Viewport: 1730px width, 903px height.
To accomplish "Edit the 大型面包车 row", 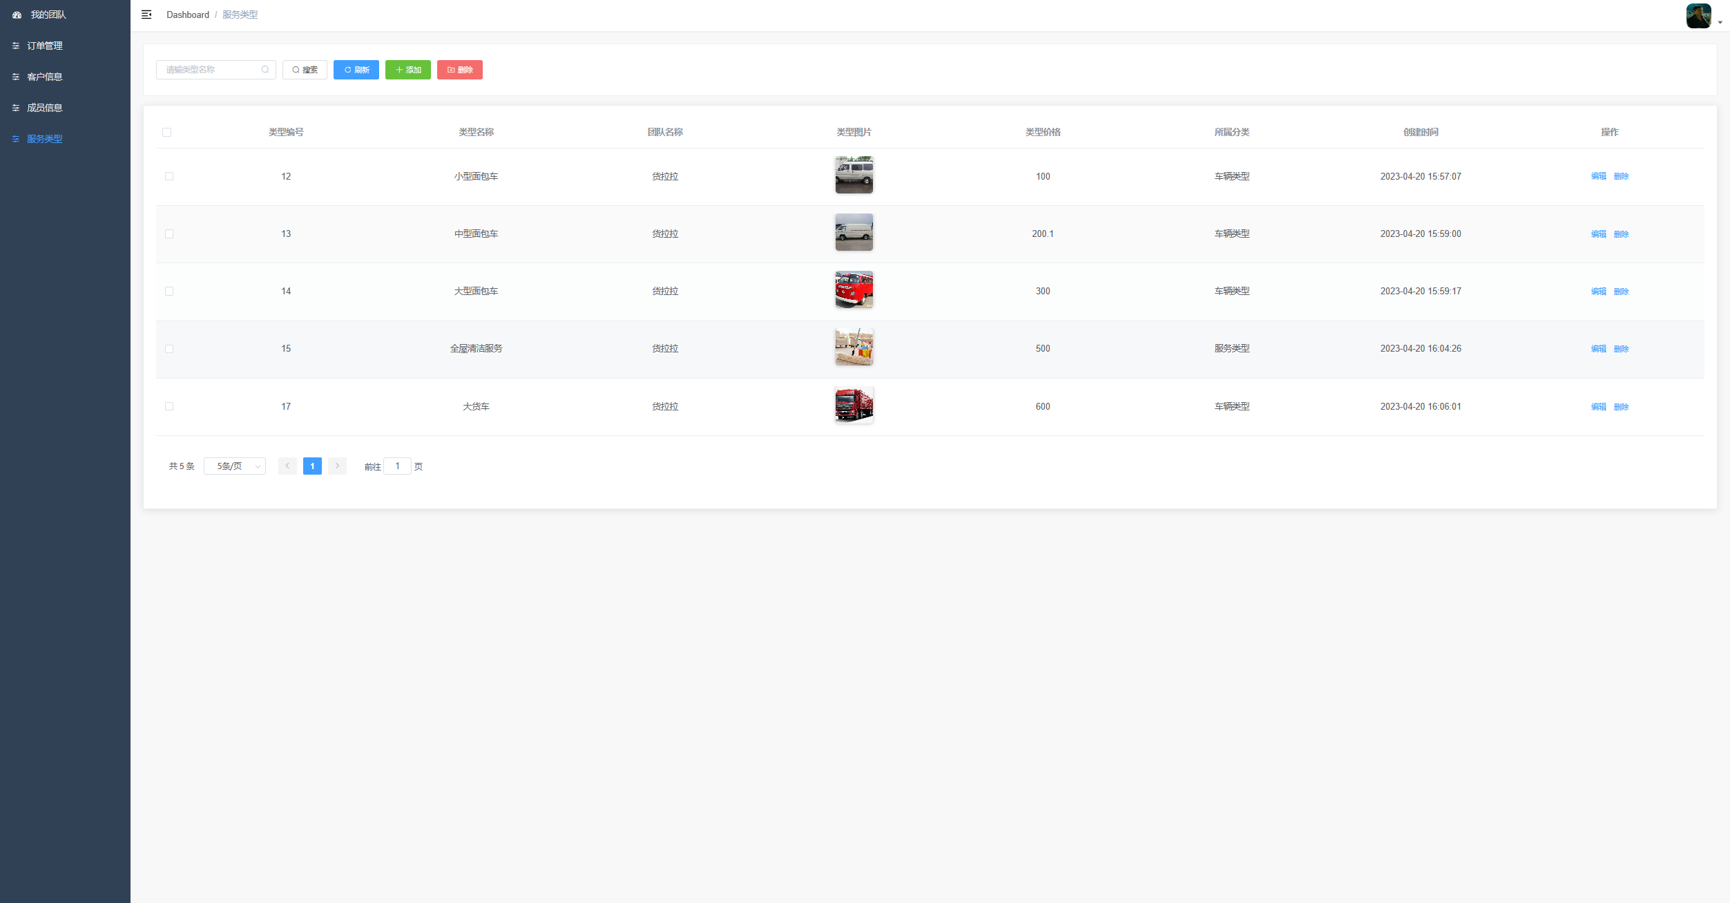I will tap(1598, 292).
